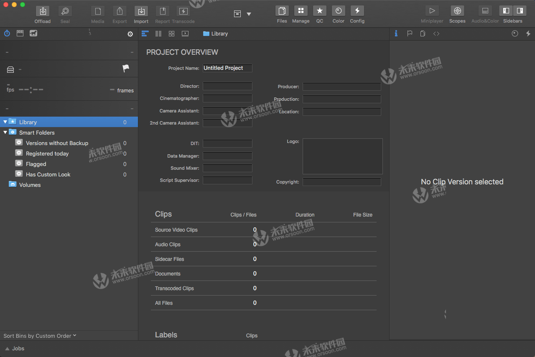Select Registered today smart folder
This screenshot has width=535, height=357.
[x=69, y=153]
